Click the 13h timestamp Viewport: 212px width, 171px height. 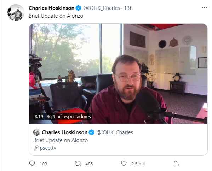128,8
